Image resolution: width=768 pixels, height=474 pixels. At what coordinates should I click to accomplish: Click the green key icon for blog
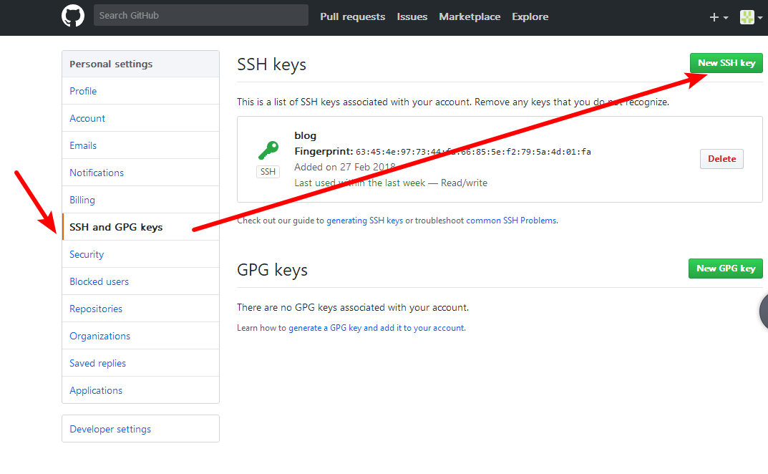click(x=268, y=150)
